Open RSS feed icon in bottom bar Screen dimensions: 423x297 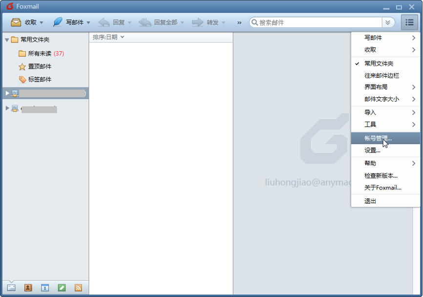tap(78, 288)
